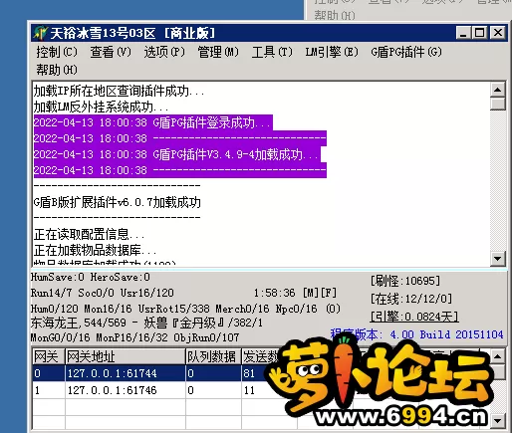Click the [刷怪:10695] status label
This screenshot has width=512, height=433.
click(x=405, y=282)
